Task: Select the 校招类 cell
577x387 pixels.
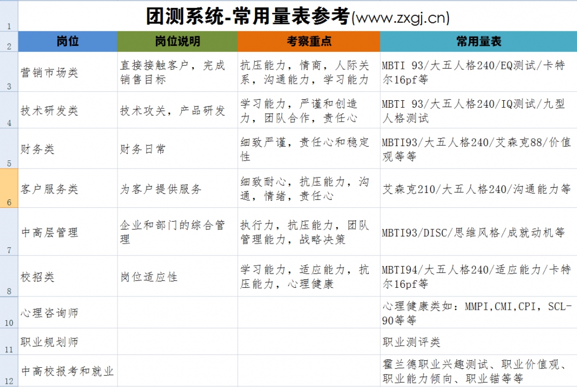Action: [x=68, y=277]
